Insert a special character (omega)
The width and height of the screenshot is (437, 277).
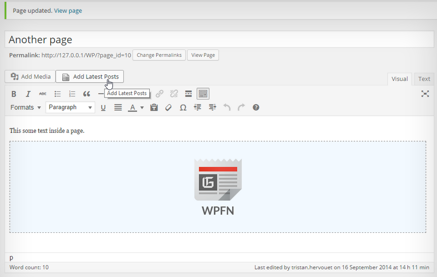coord(183,107)
